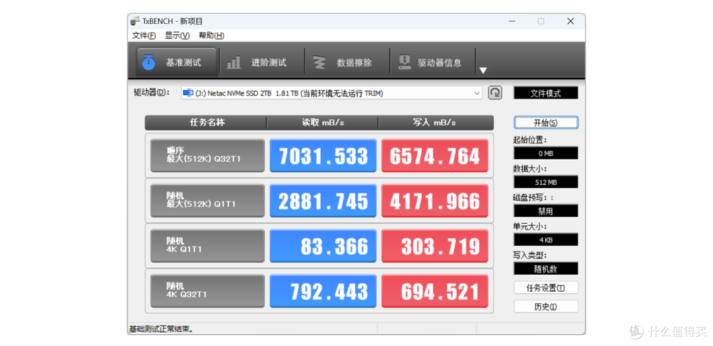
Task: Start the benchmark with 开始(S)
Action: [546, 123]
